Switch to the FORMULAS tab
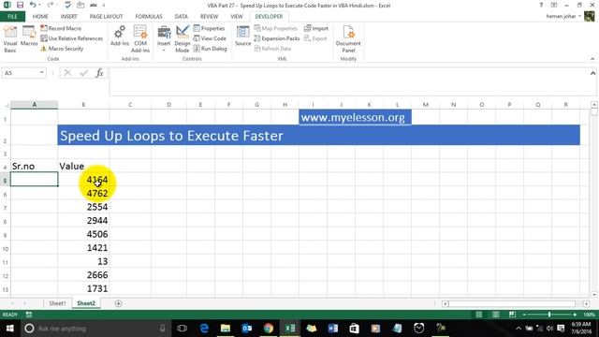 (x=149, y=17)
